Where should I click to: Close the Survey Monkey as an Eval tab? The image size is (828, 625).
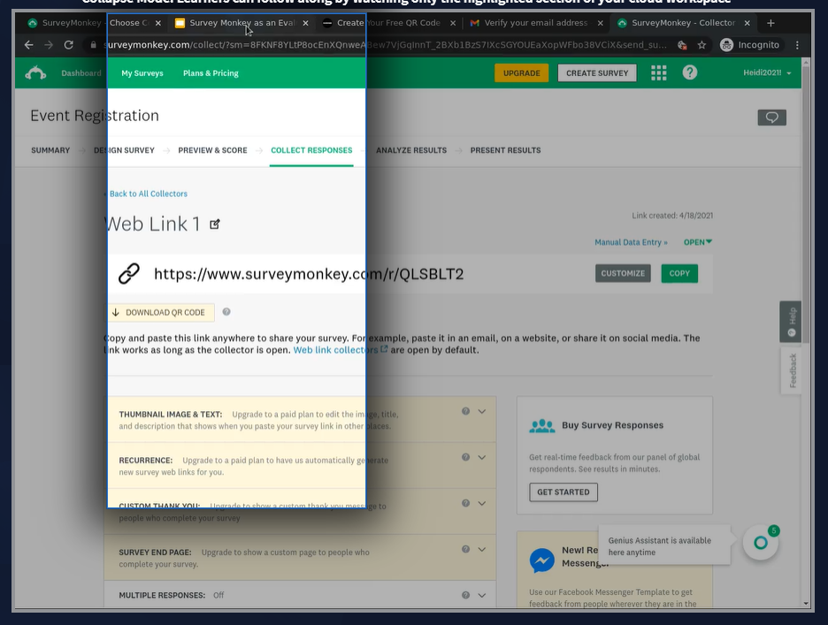click(305, 23)
